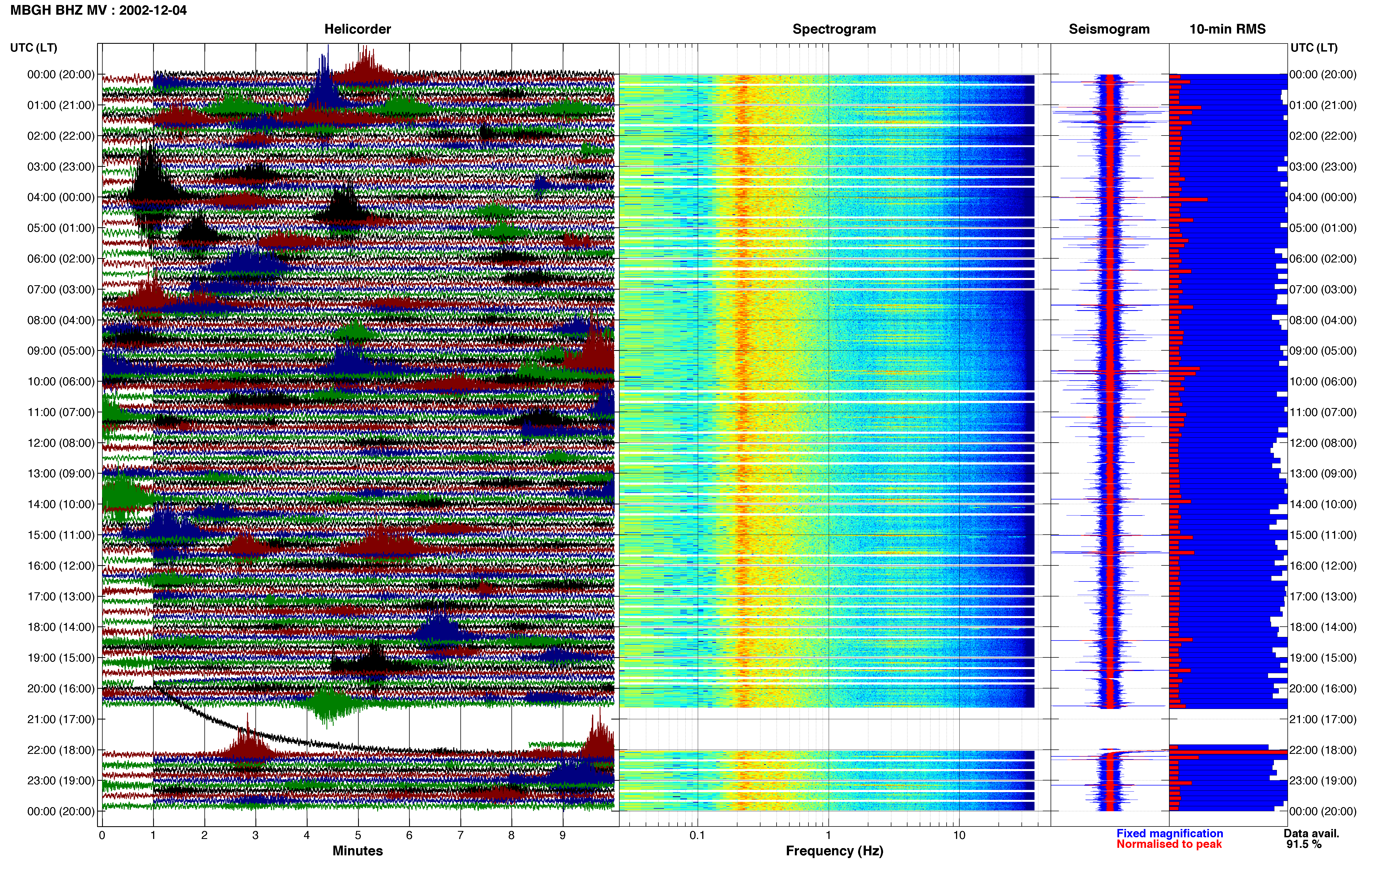1392x870 pixels.
Task: Select the Helicorder panel heading
Action: [x=357, y=29]
